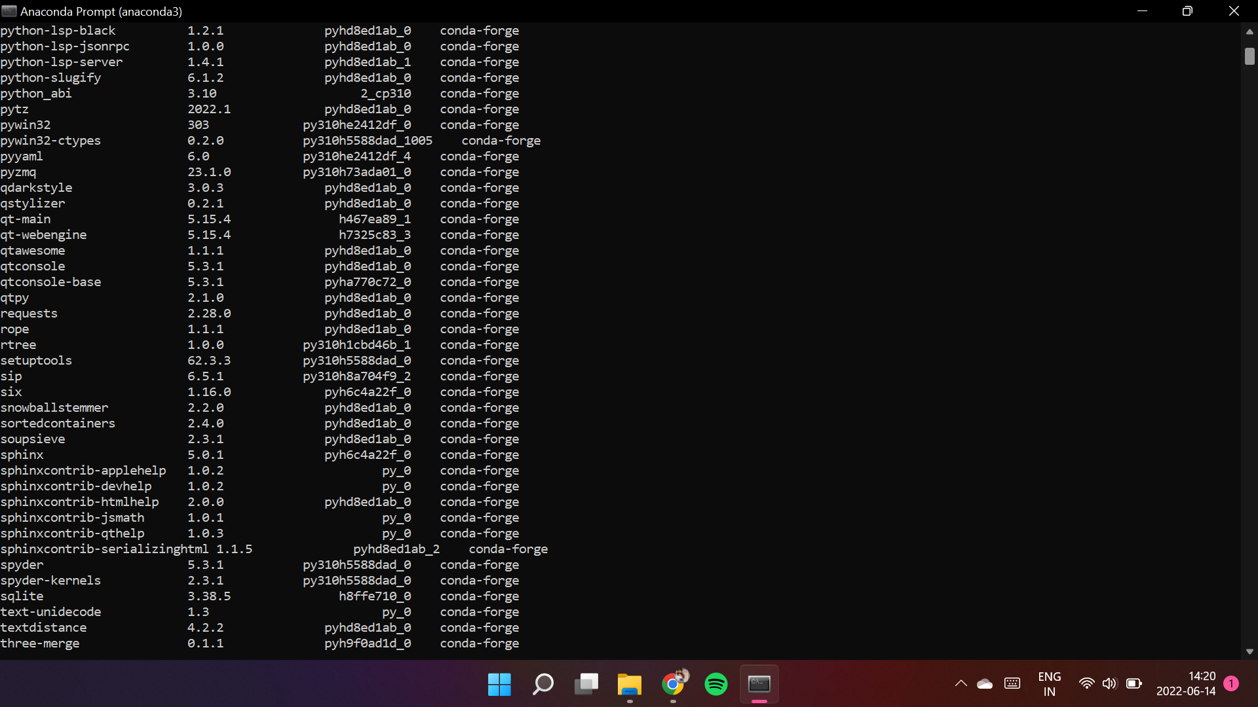Open battery saver options via battery indicator
This screenshot has width=1258, height=707.
[1134, 683]
